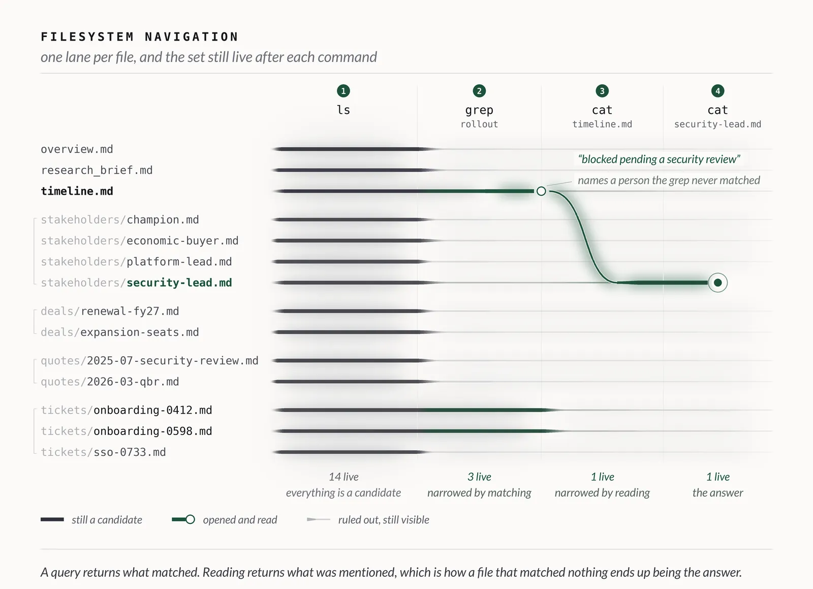
Task: Click the "3 live" count under grep
Action: click(479, 477)
